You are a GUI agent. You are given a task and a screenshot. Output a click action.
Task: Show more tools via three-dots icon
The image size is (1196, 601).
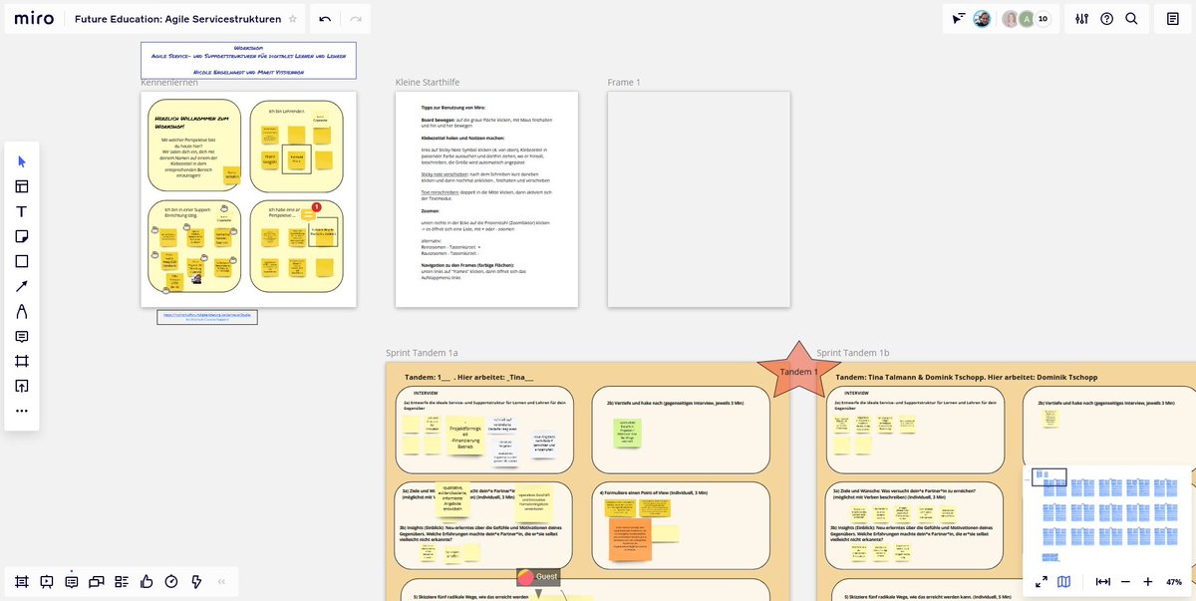[x=22, y=411]
